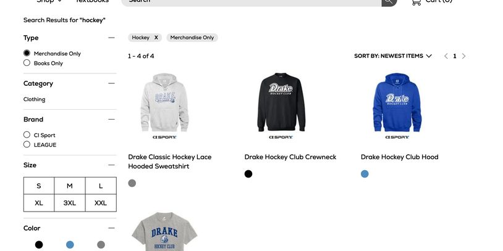Choose size 3XL in size grid
Screen dimensions: 503x251
click(x=70, y=203)
